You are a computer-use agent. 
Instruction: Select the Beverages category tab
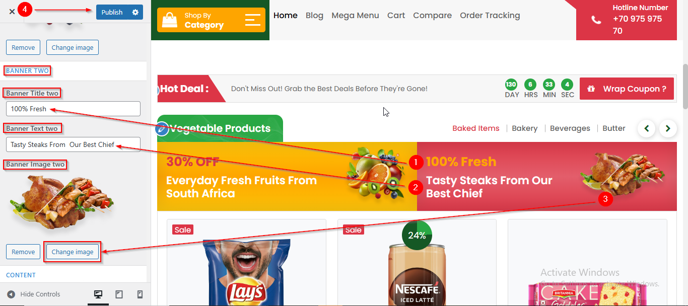click(570, 128)
